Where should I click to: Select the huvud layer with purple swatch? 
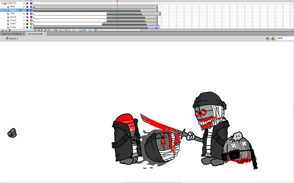tap(13, 17)
